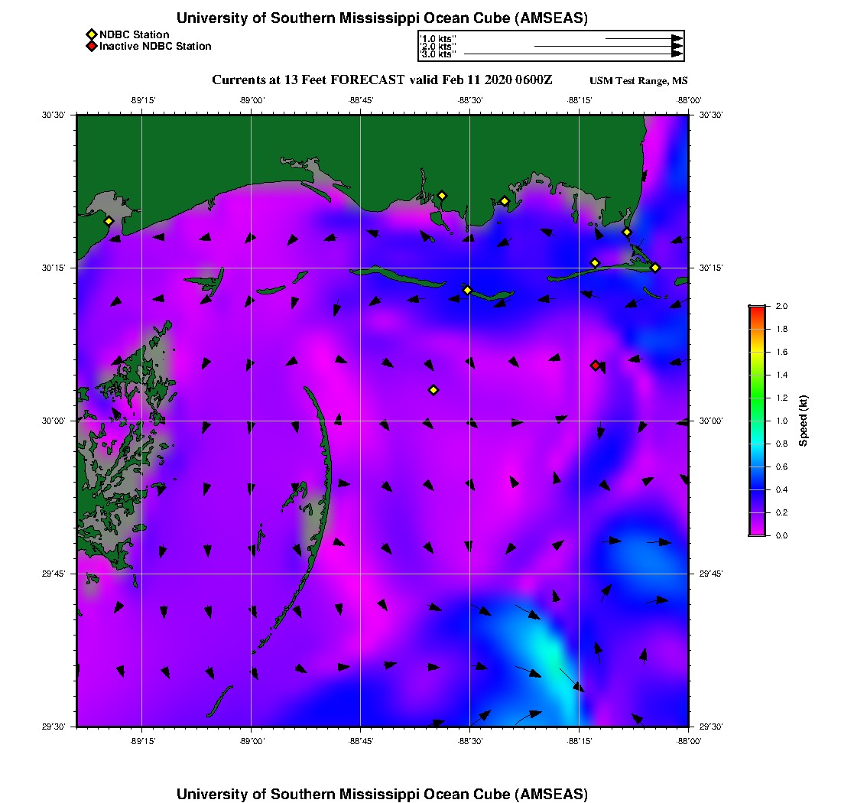Select the westernmost yellow station marker
The width and height of the screenshot is (841, 803).
109,221
